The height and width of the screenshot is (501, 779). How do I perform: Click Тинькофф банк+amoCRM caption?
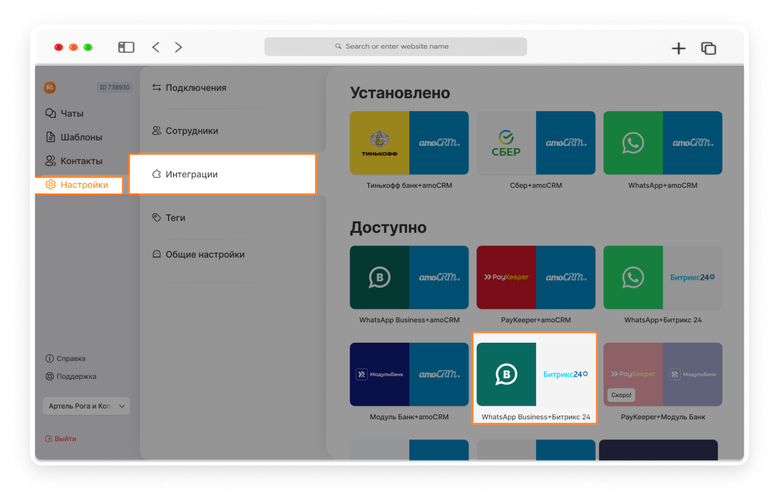tap(409, 185)
